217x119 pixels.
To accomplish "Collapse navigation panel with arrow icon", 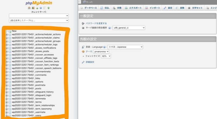I will coord(79,2).
